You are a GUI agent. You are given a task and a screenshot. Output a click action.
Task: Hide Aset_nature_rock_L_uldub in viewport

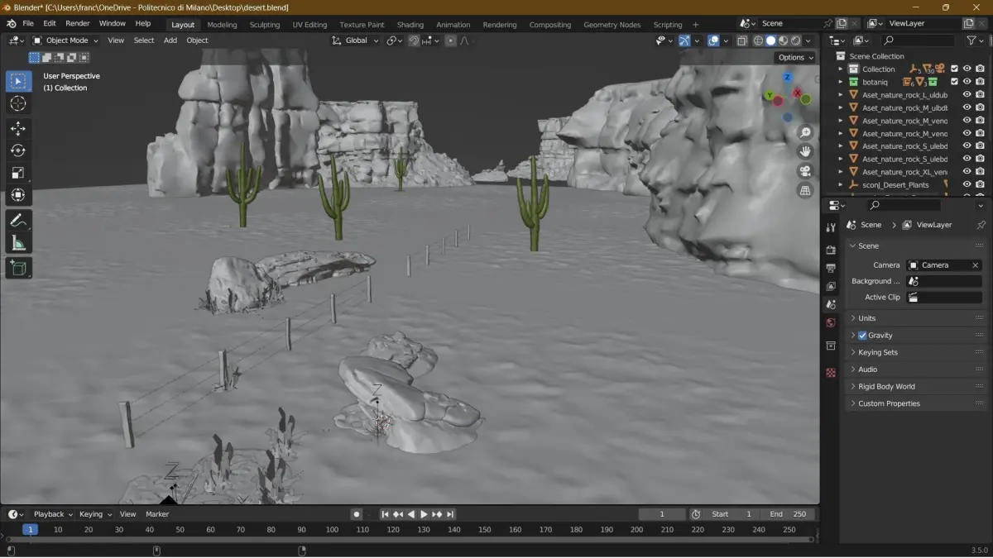tap(967, 95)
